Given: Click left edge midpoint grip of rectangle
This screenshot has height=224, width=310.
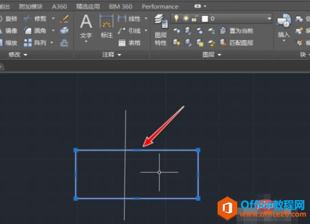Looking at the screenshot, I should [x=76, y=175].
